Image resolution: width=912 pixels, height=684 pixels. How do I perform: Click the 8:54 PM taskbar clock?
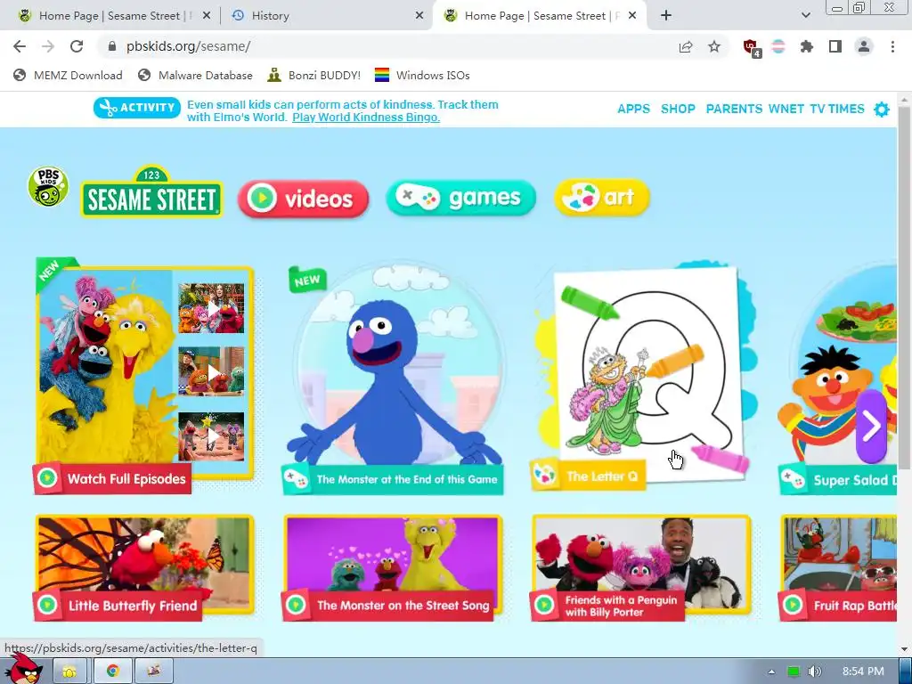[863, 672]
